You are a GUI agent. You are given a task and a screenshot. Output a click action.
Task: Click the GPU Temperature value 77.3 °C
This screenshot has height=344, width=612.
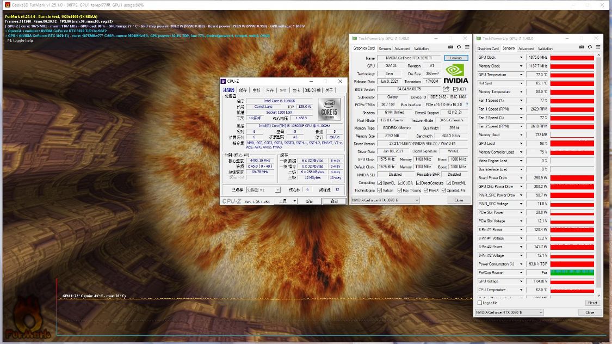(x=537, y=75)
